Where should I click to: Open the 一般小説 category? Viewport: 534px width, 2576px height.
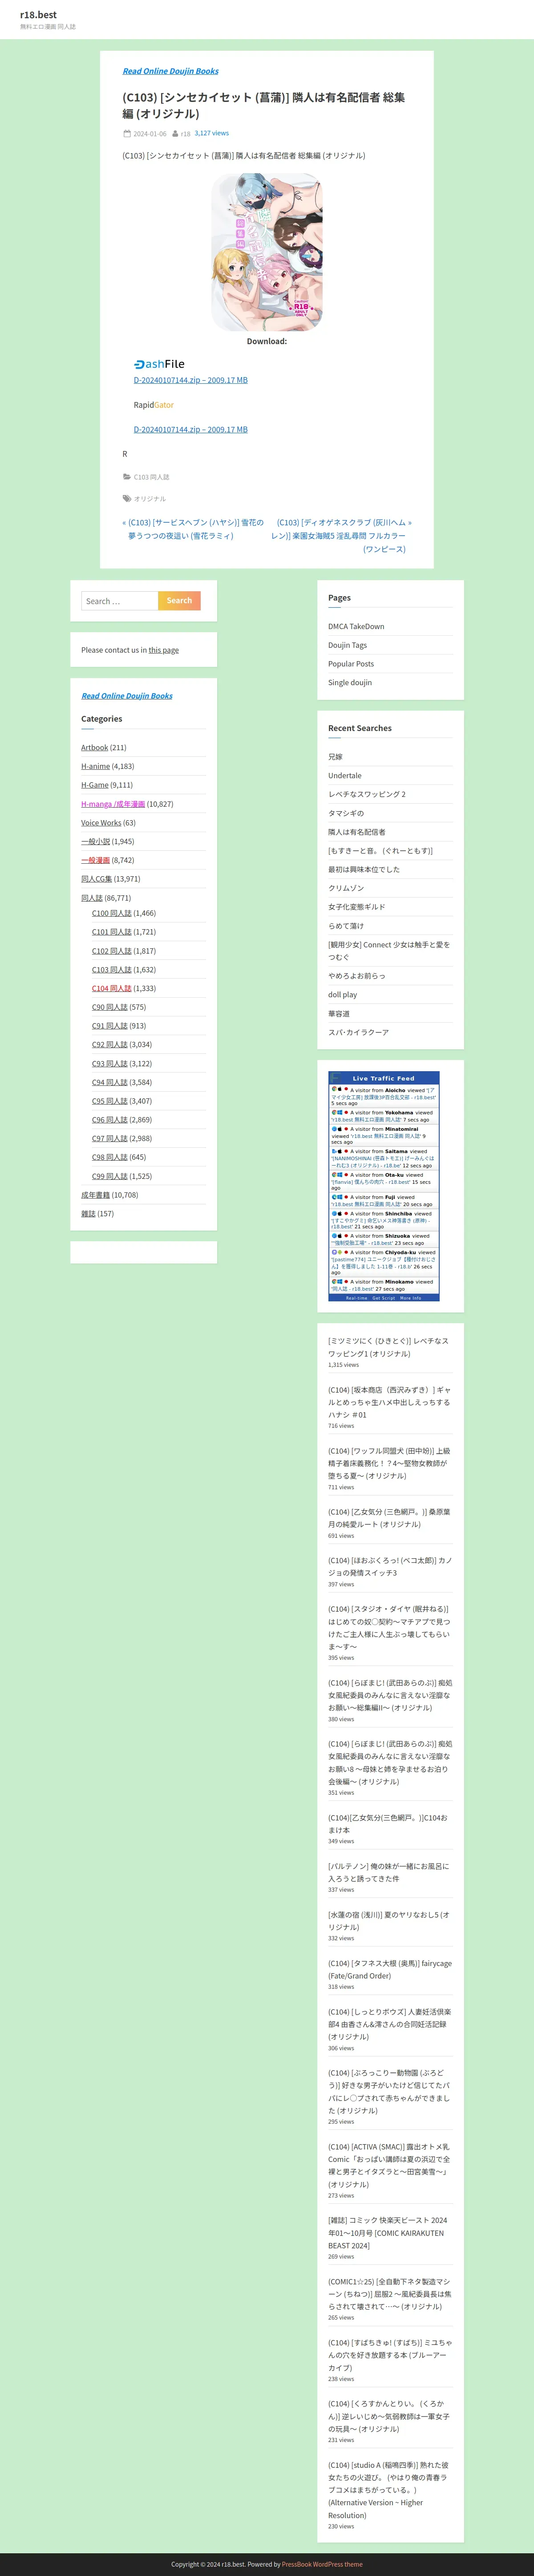point(96,841)
